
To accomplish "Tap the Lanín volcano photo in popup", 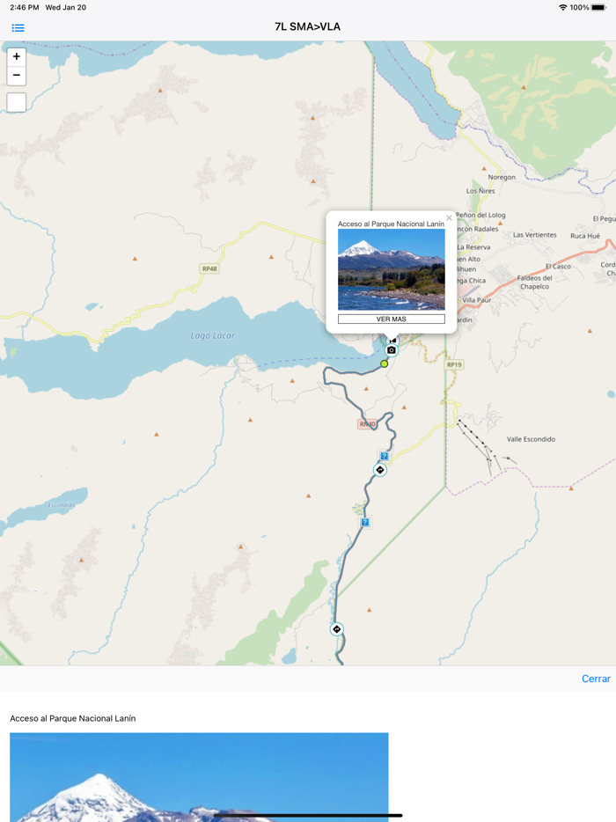I will pos(391,269).
